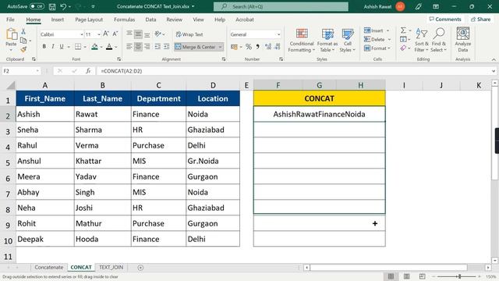Decrease indent in Alignment group
The height and width of the screenshot is (281, 499).
point(157,47)
